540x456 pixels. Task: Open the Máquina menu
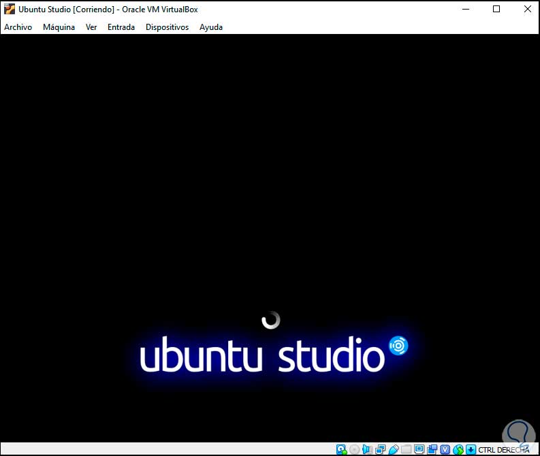tap(59, 27)
